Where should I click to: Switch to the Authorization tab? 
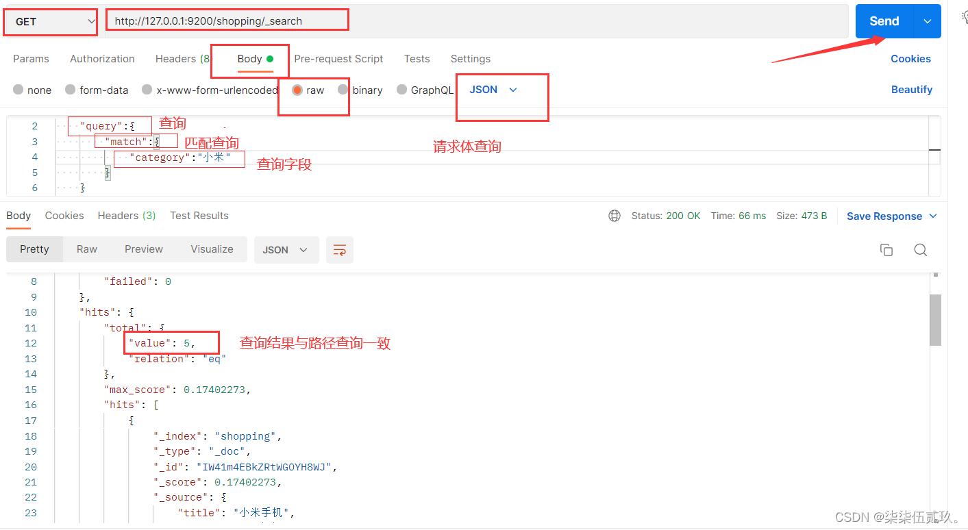click(x=102, y=59)
